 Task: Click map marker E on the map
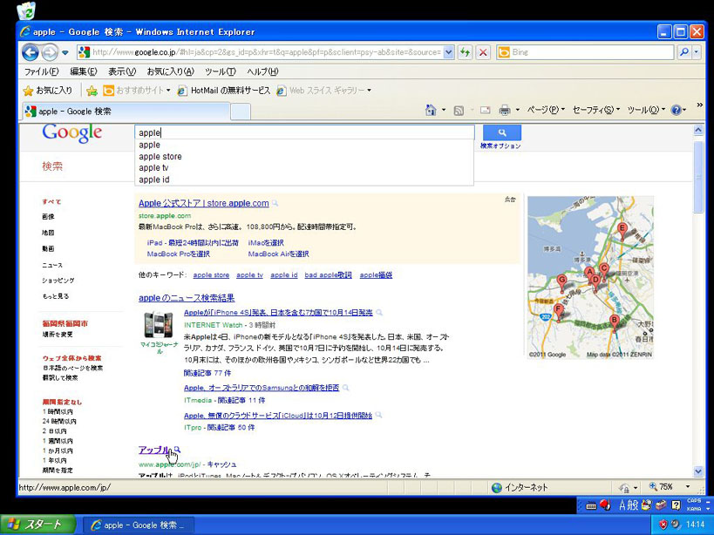click(622, 231)
